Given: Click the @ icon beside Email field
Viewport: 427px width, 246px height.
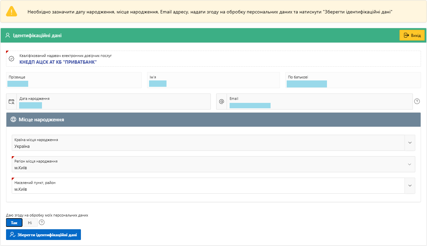Looking at the screenshot, I should tap(222, 102).
